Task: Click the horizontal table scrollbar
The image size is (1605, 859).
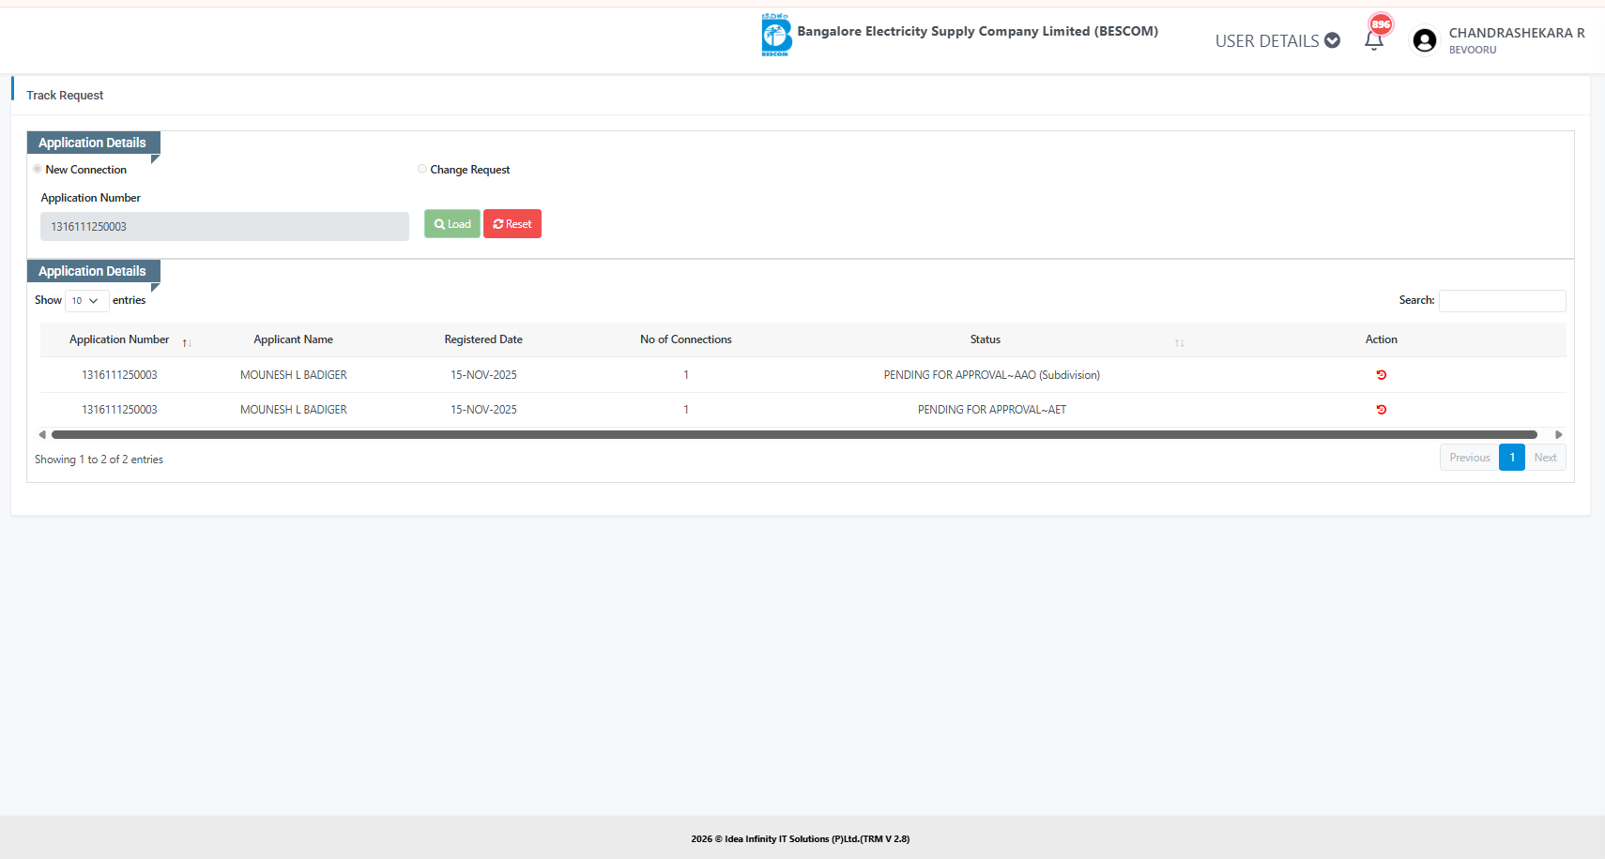Action: (x=794, y=434)
